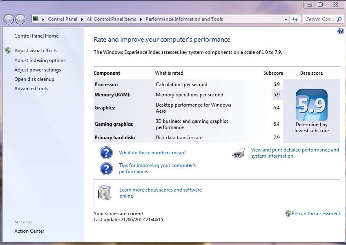Click the Back navigation arrow button
This screenshot has width=346, height=245.
coord(9,19)
